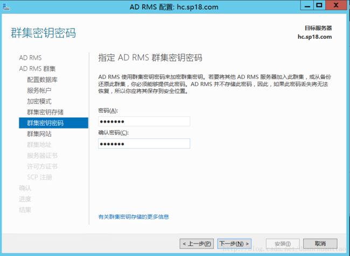Open the 群集密钥存储 step
This screenshot has width=350, height=256.
click(x=45, y=112)
